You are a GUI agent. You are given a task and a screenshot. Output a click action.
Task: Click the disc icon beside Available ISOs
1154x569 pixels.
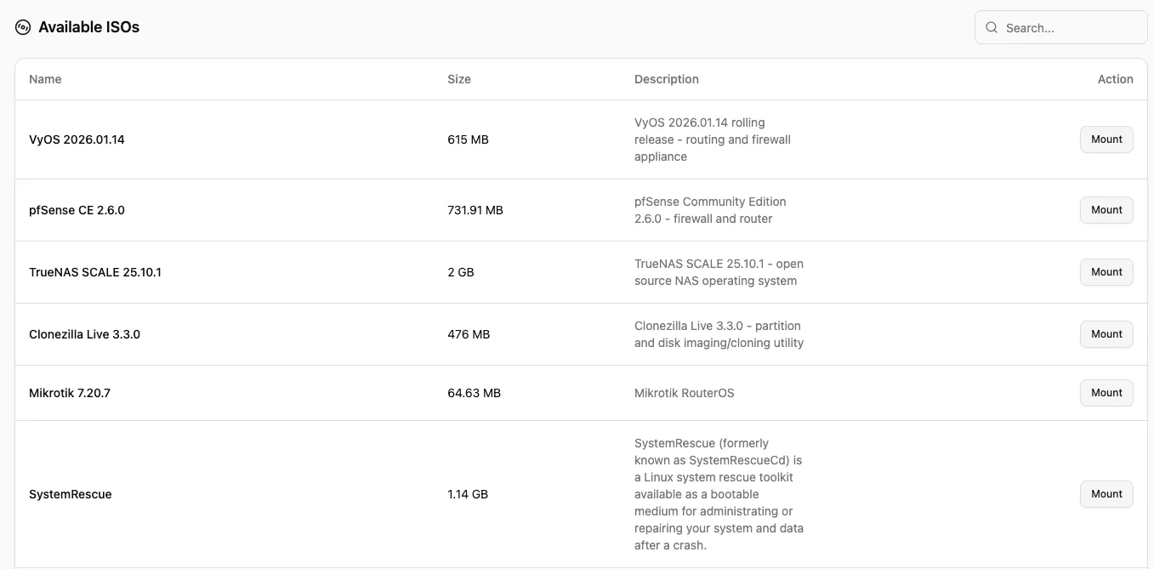point(23,27)
